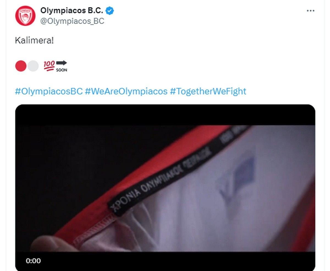Play the embedded jersey video
Screen dimensions: 330x271
(165, 188)
